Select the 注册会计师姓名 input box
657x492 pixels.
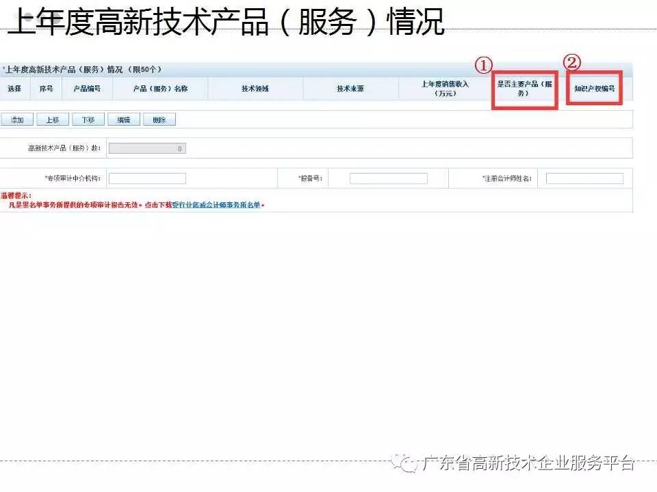point(584,178)
